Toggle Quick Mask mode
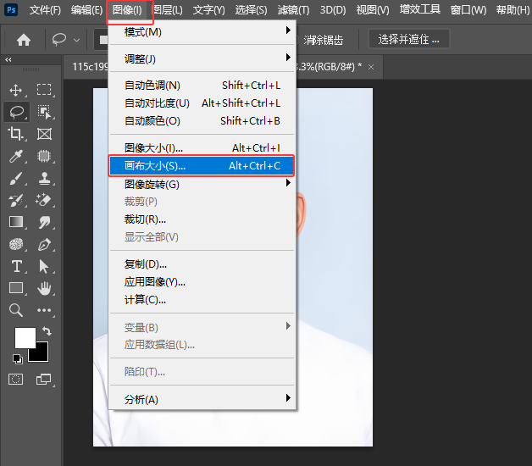532x466 pixels. pyautogui.click(x=15, y=379)
